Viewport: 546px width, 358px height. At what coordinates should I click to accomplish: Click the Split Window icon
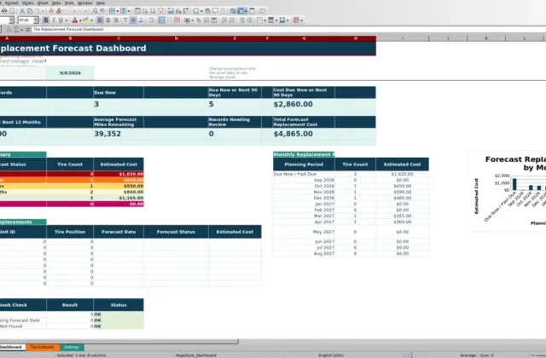coord(253,11)
